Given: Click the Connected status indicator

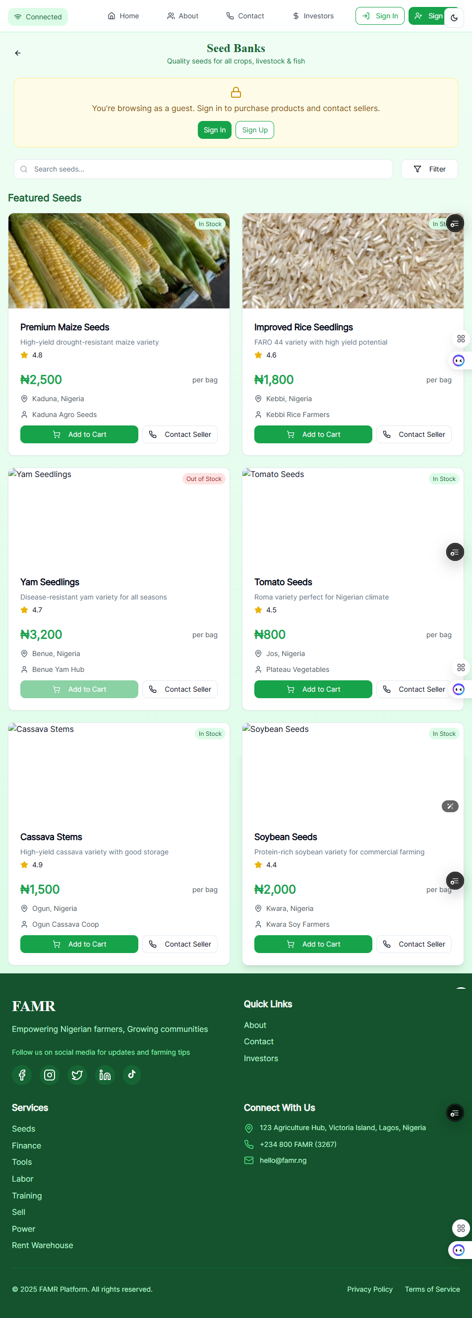Looking at the screenshot, I should click(38, 17).
